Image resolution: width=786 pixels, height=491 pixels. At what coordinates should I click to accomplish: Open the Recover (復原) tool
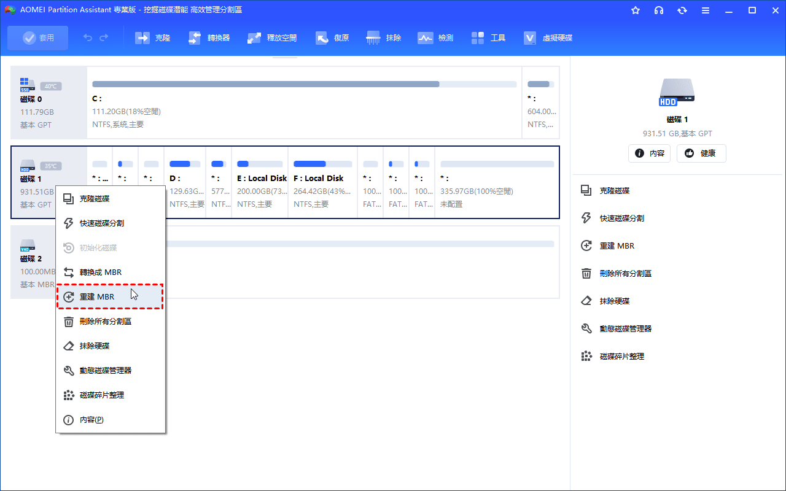322,38
